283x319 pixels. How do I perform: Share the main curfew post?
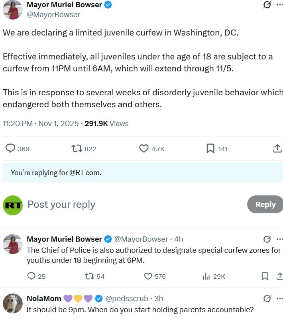(277, 149)
